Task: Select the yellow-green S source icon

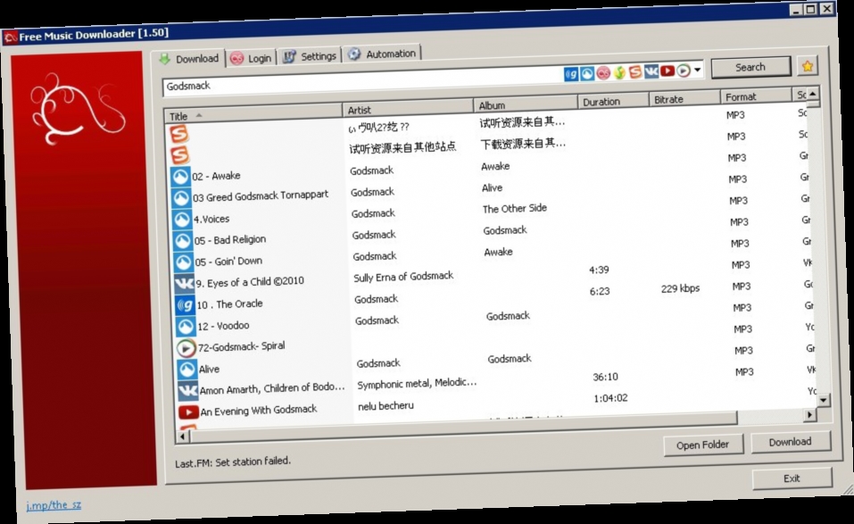Action: (x=619, y=72)
